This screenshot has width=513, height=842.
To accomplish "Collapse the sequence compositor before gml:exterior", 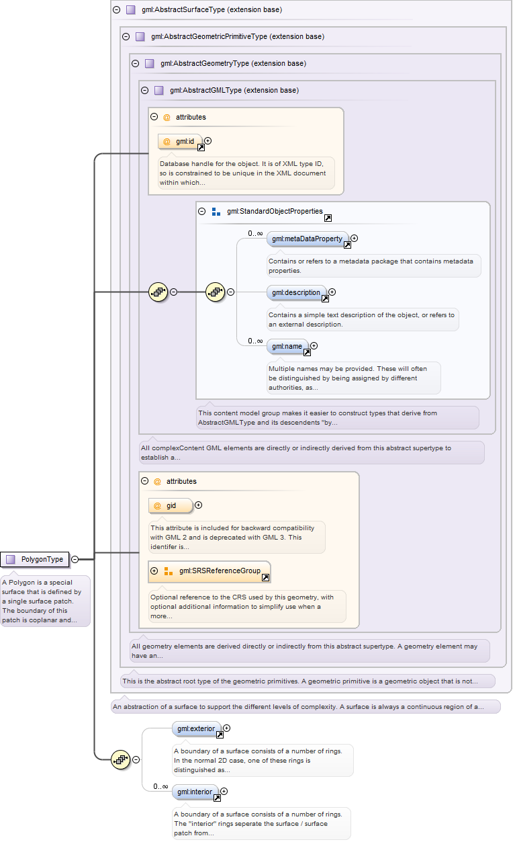I will pyautogui.click(x=136, y=759).
